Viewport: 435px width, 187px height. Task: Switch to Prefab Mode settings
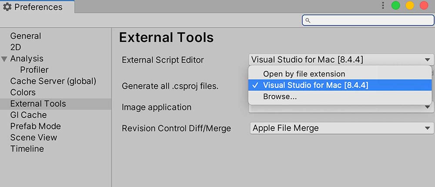(x=36, y=127)
